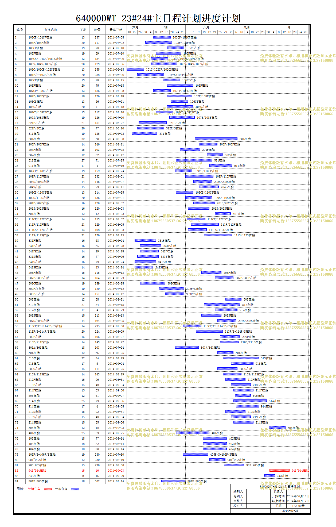Click the 审核人 field label
The width and height of the screenshot is (336, 527).
(238, 501)
